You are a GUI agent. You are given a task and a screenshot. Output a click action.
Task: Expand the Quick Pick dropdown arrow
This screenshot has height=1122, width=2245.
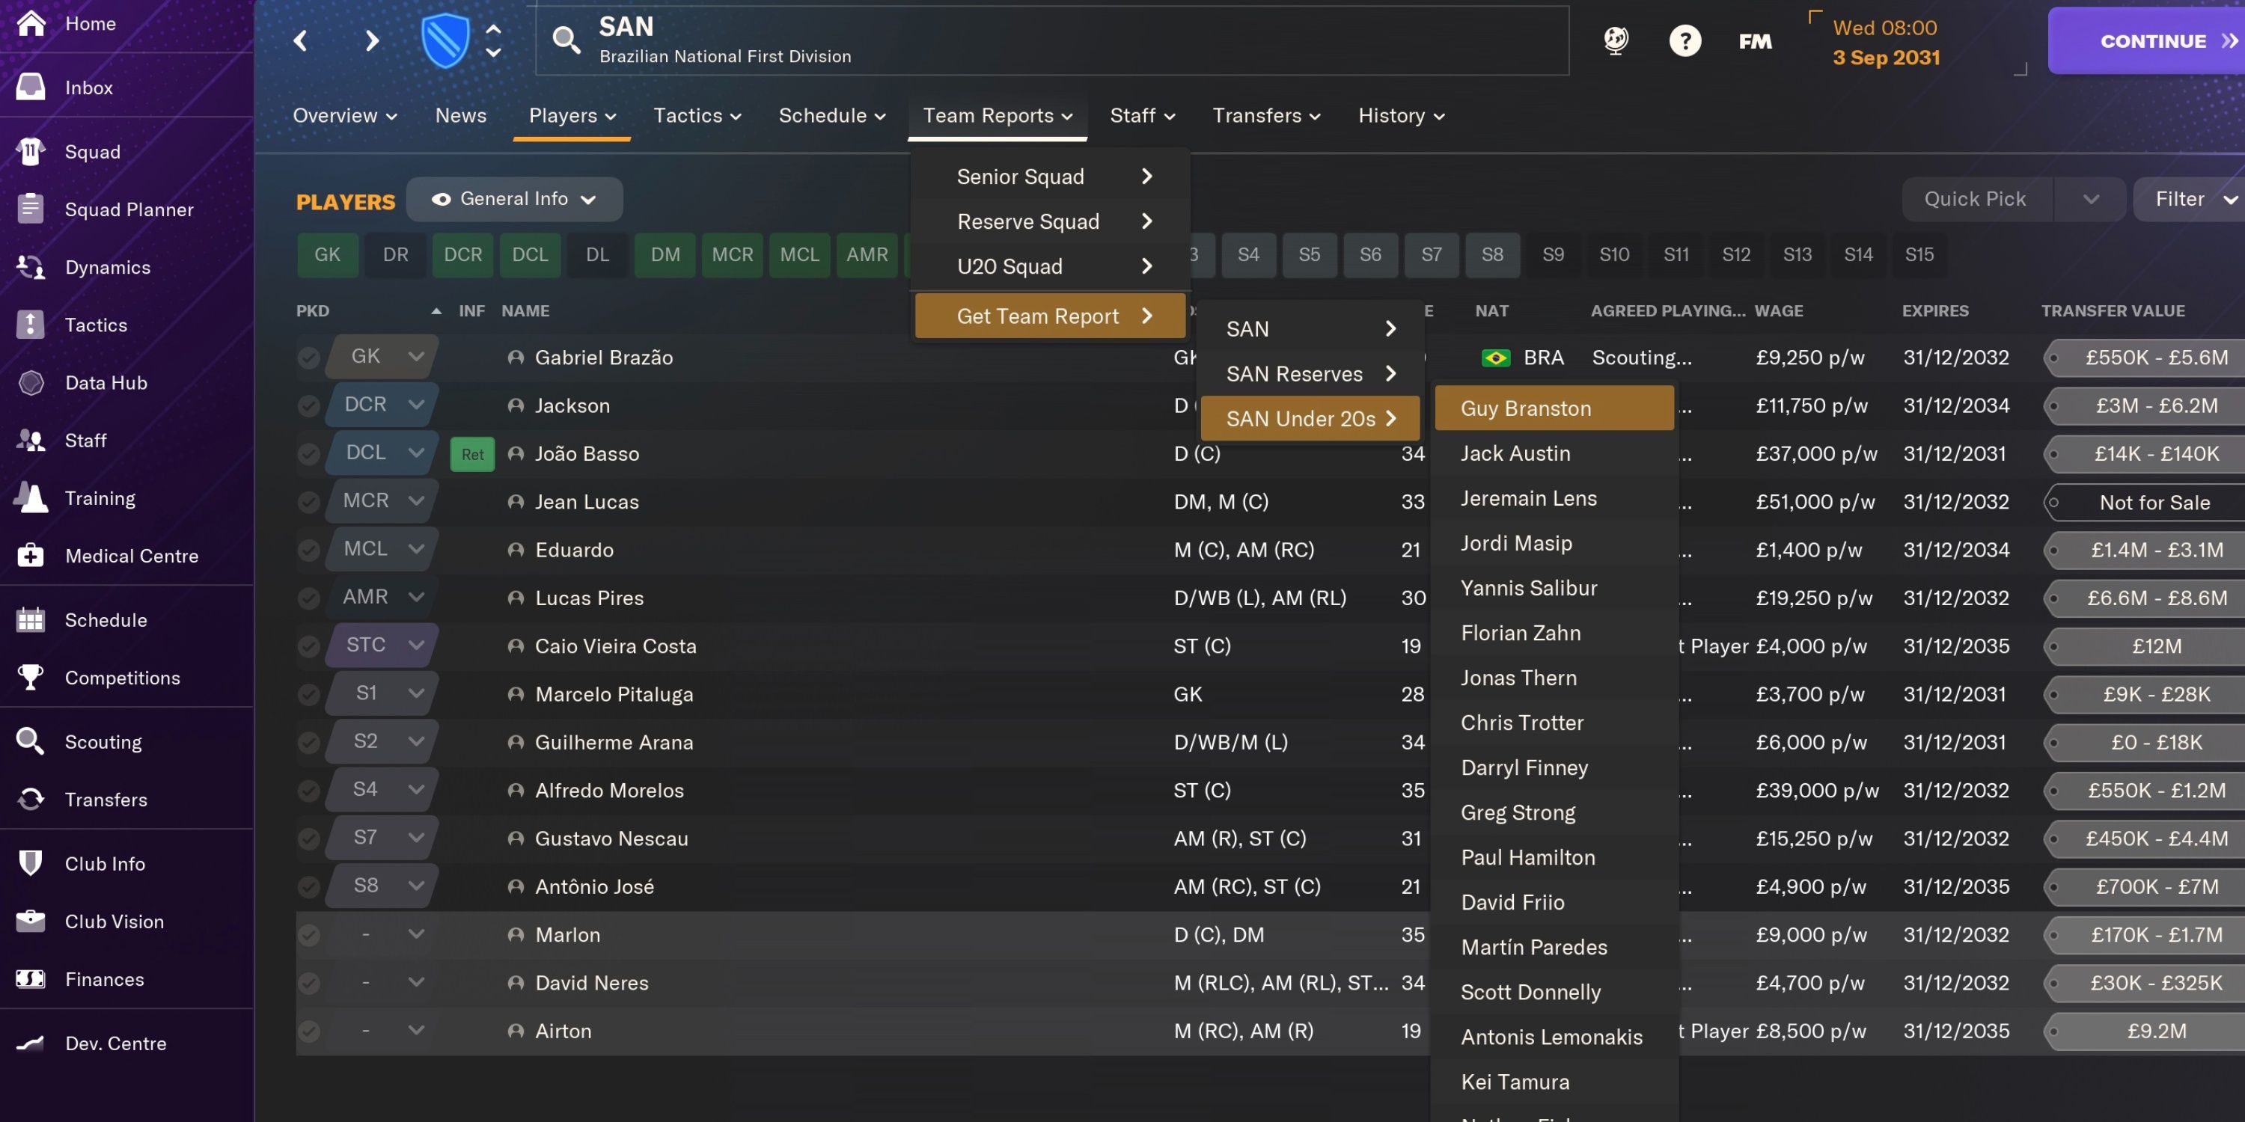(x=2089, y=199)
